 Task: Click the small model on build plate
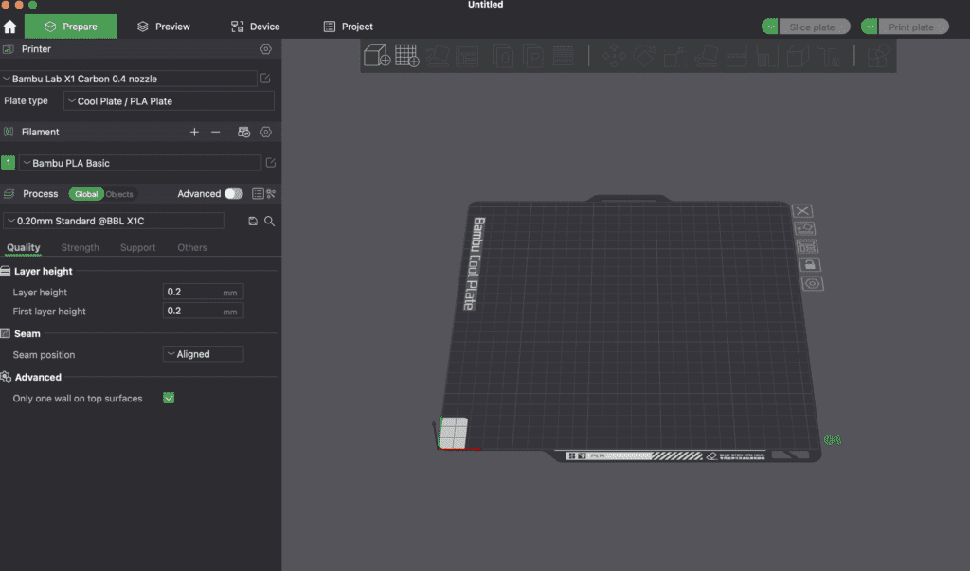(x=453, y=432)
